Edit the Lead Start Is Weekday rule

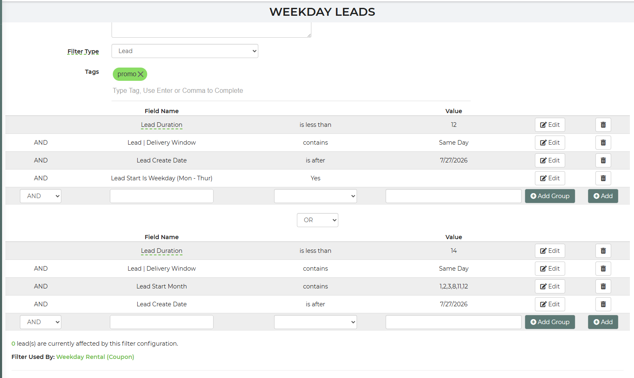(x=550, y=178)
